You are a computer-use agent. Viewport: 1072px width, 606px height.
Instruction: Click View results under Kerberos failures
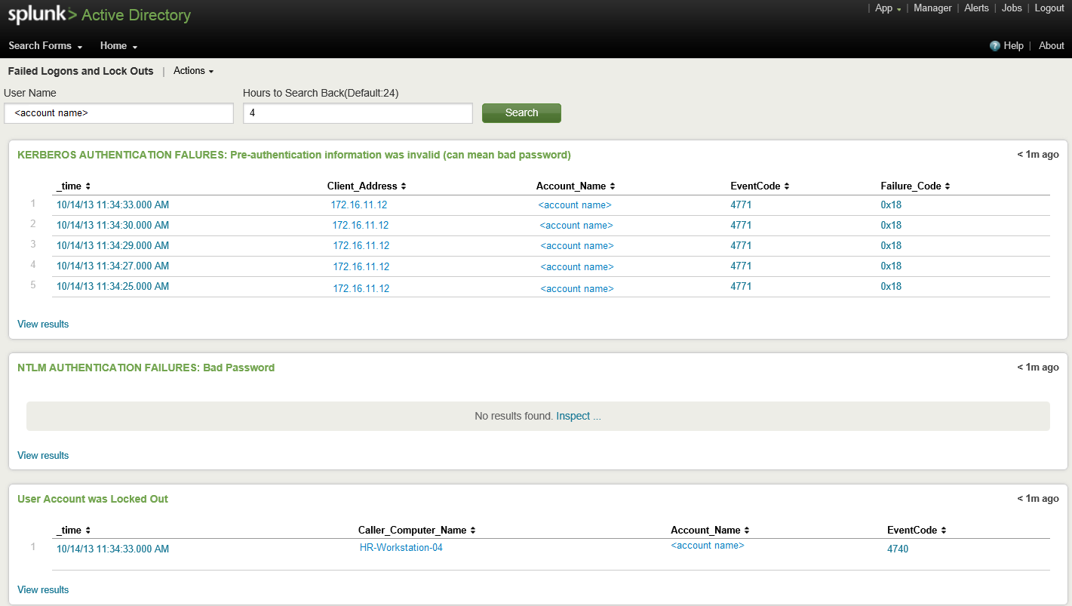[43, 324]
